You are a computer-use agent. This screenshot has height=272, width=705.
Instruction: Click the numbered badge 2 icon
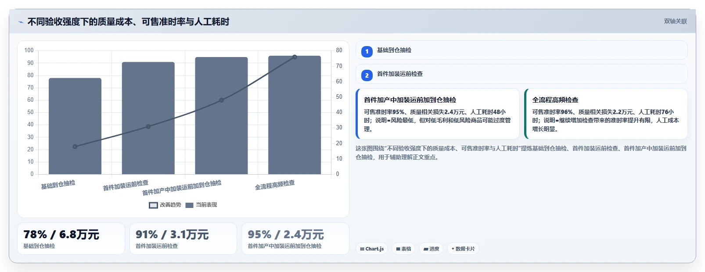tap(367, 75)
